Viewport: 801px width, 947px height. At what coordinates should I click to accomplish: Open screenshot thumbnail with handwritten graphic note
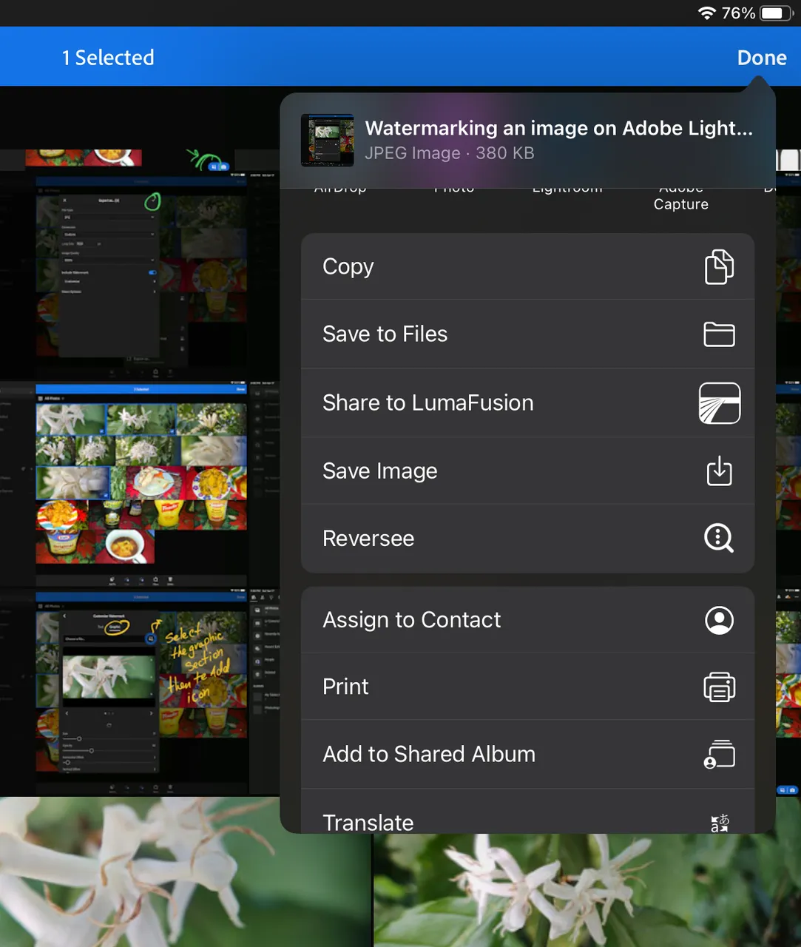[x=141, y=692]
